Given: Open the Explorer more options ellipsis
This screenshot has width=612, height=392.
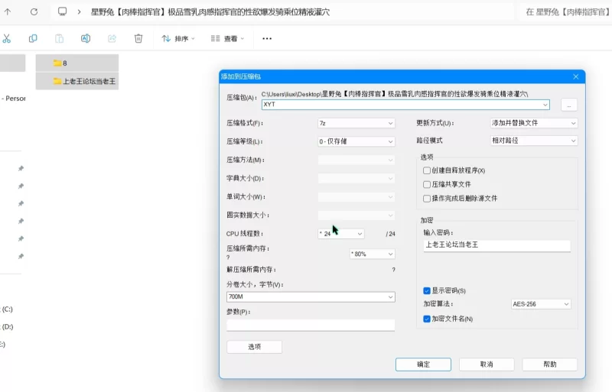Looking at the screenshot, I should 267,39.
